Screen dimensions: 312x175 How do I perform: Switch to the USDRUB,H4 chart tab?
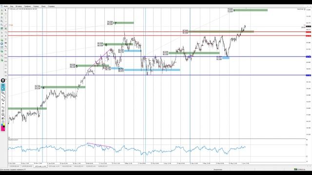(x=14, y=166)
